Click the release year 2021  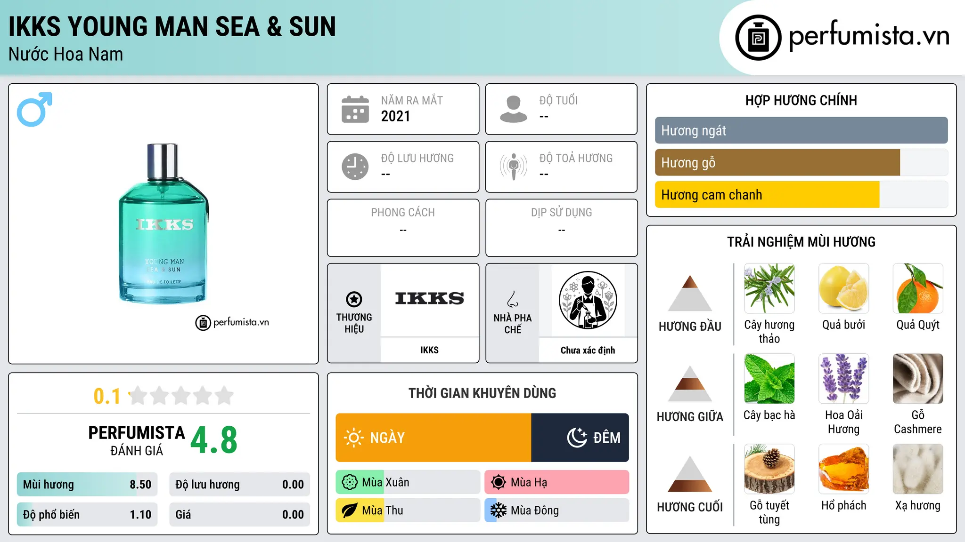395,116
